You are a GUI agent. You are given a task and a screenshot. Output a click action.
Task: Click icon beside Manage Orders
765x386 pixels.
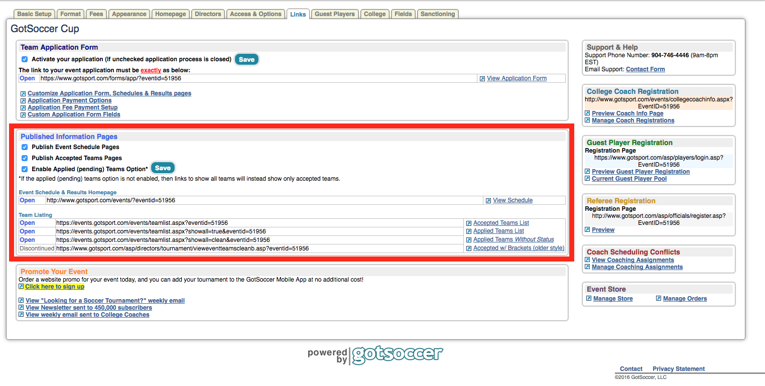tap(659, 299)
